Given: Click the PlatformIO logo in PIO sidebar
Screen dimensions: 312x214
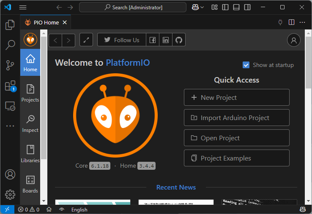Looking at the screenshot, I should 30,40.
